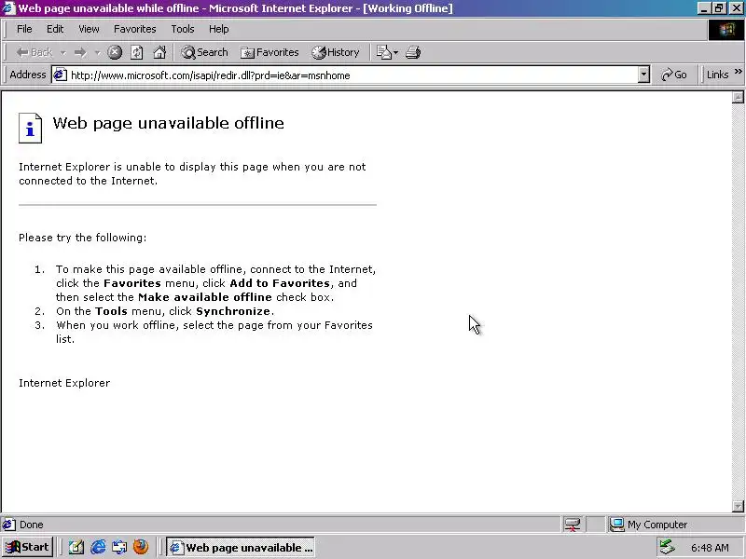Screen dimensions: 746x559
Task: Go to Home page icon
Action: click(159, 52)
